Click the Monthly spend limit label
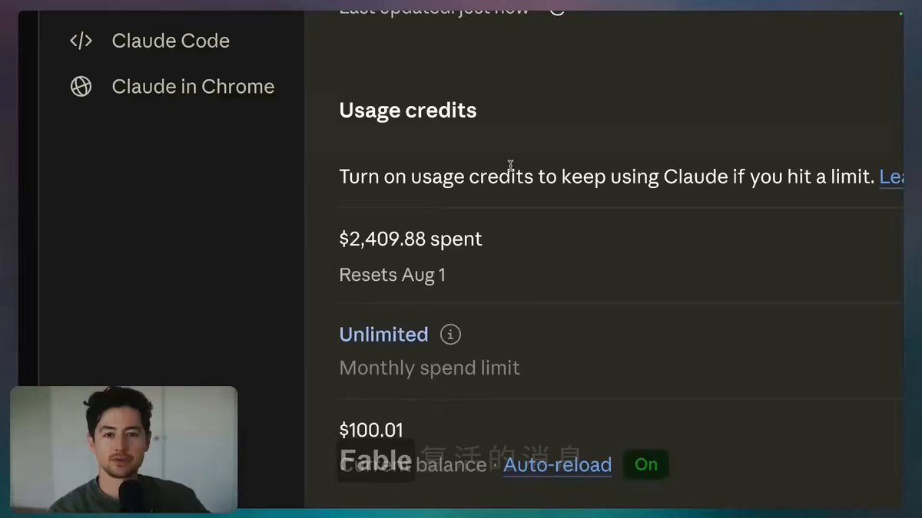This screenshot has width=922, height=518. click(429, 368)
